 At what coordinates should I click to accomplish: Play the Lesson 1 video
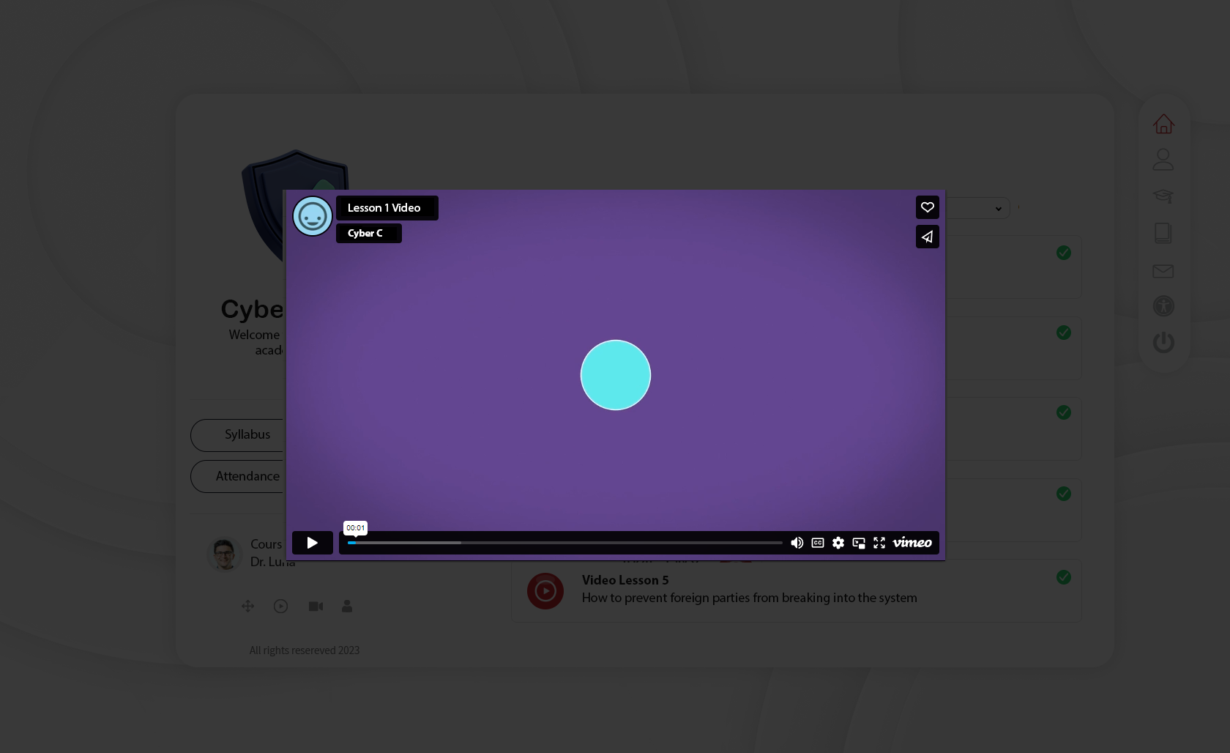tap(312, 543)
